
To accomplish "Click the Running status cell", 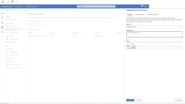I will click(x=99, y=36).
